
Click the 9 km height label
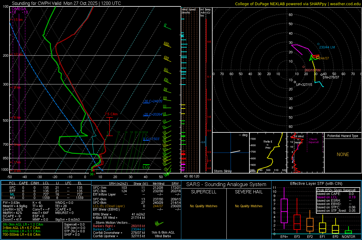pyautogui.click(x=17, y=87)
